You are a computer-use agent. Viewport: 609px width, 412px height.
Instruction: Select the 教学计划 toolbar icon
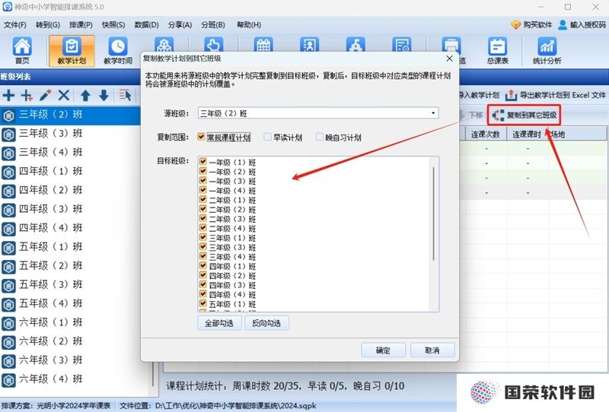(72, 51)
